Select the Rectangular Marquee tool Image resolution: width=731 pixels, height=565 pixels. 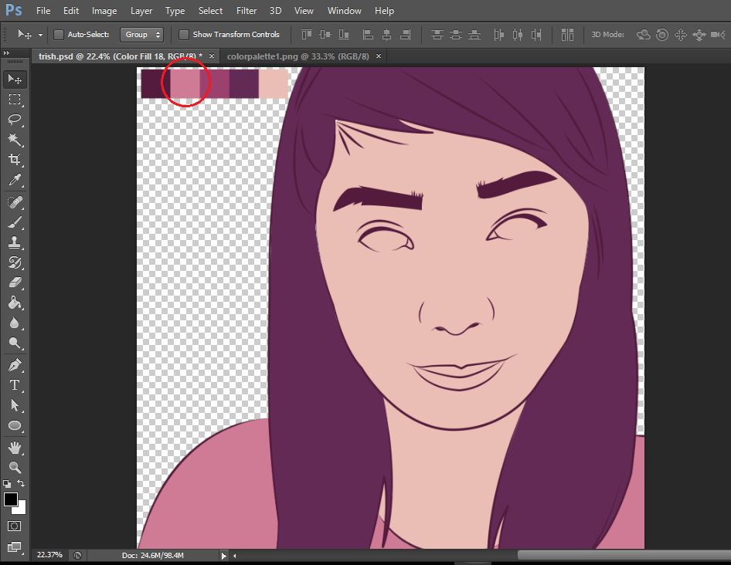pos(15,100)
